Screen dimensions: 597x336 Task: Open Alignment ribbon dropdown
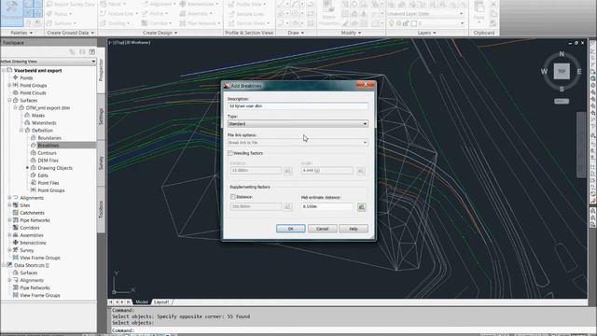[160, 4]
